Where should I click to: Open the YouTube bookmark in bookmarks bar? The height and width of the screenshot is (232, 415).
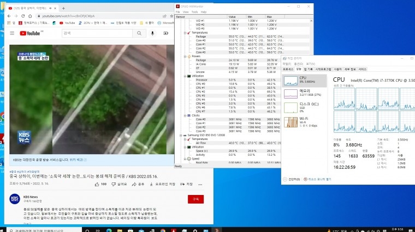click(x=67, y=23)
